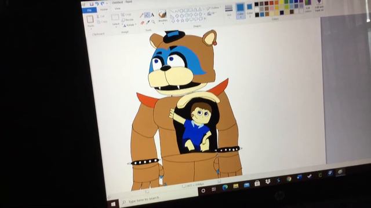Screen dimensions: 371x208
Task: Open the Select dropdown arrow
Action: click(x=116, y=27)
